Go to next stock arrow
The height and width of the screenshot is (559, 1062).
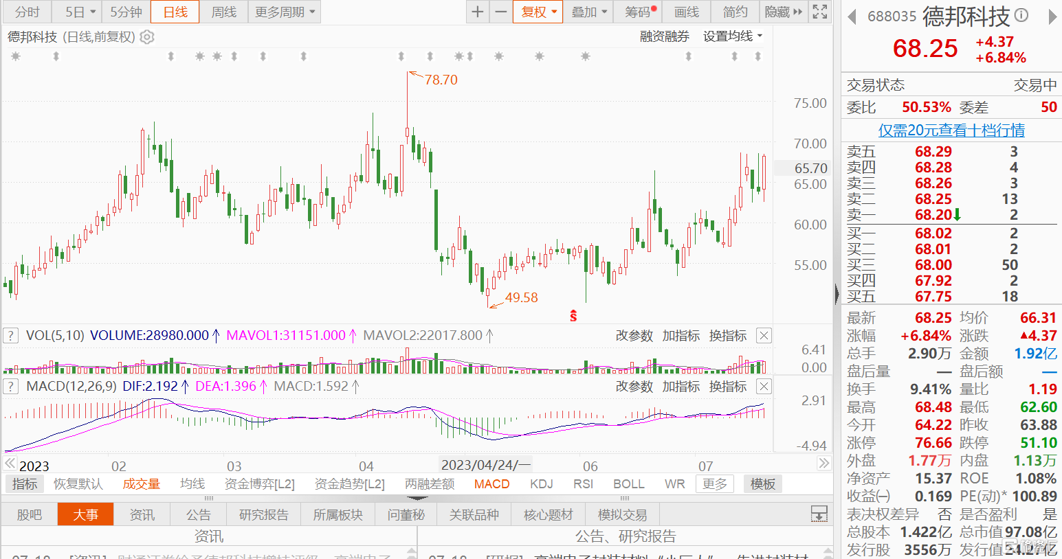pos(1052,16)
